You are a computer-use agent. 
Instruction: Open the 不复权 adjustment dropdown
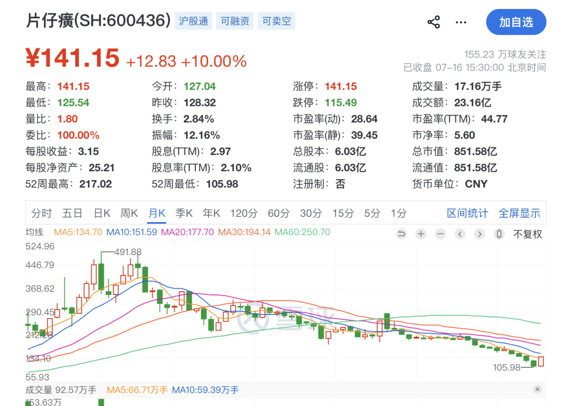(528, 234)
